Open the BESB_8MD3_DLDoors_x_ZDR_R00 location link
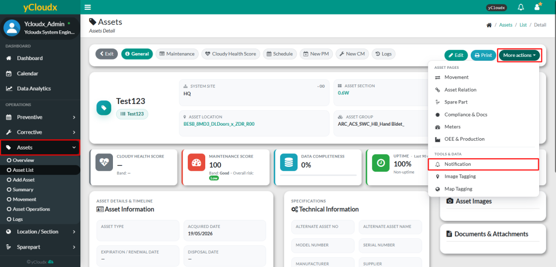Viewport: 556px width, 267px height. point(219,124)
